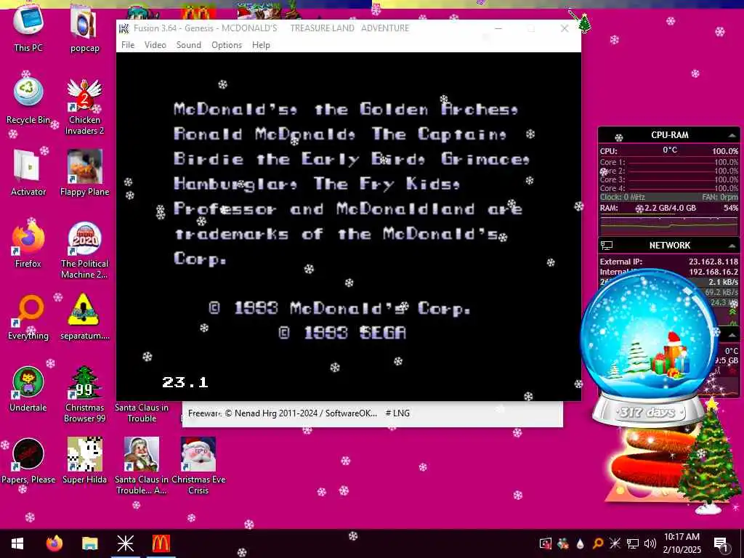
Task: Click the snowflake icon in system tray
Action: pyautogui.click(x=615, y=543)
